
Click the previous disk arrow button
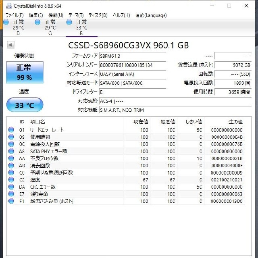(x=10, y=45)
